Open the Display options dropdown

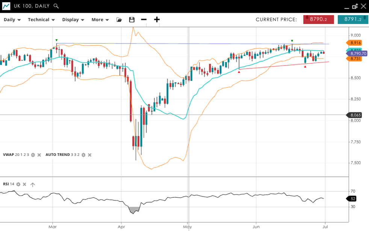73,20
